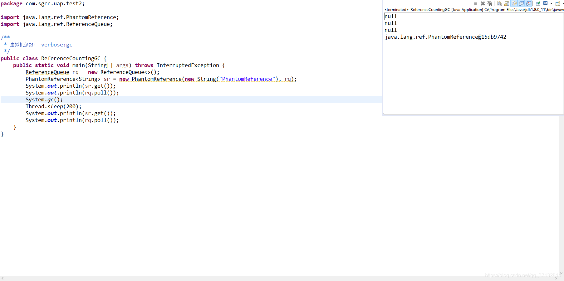The width and height of the screenshot is (564, 281).
Task: Click the horizontal scrollbar left arrow
Action: pyautogui.click(x=2, y=278)
